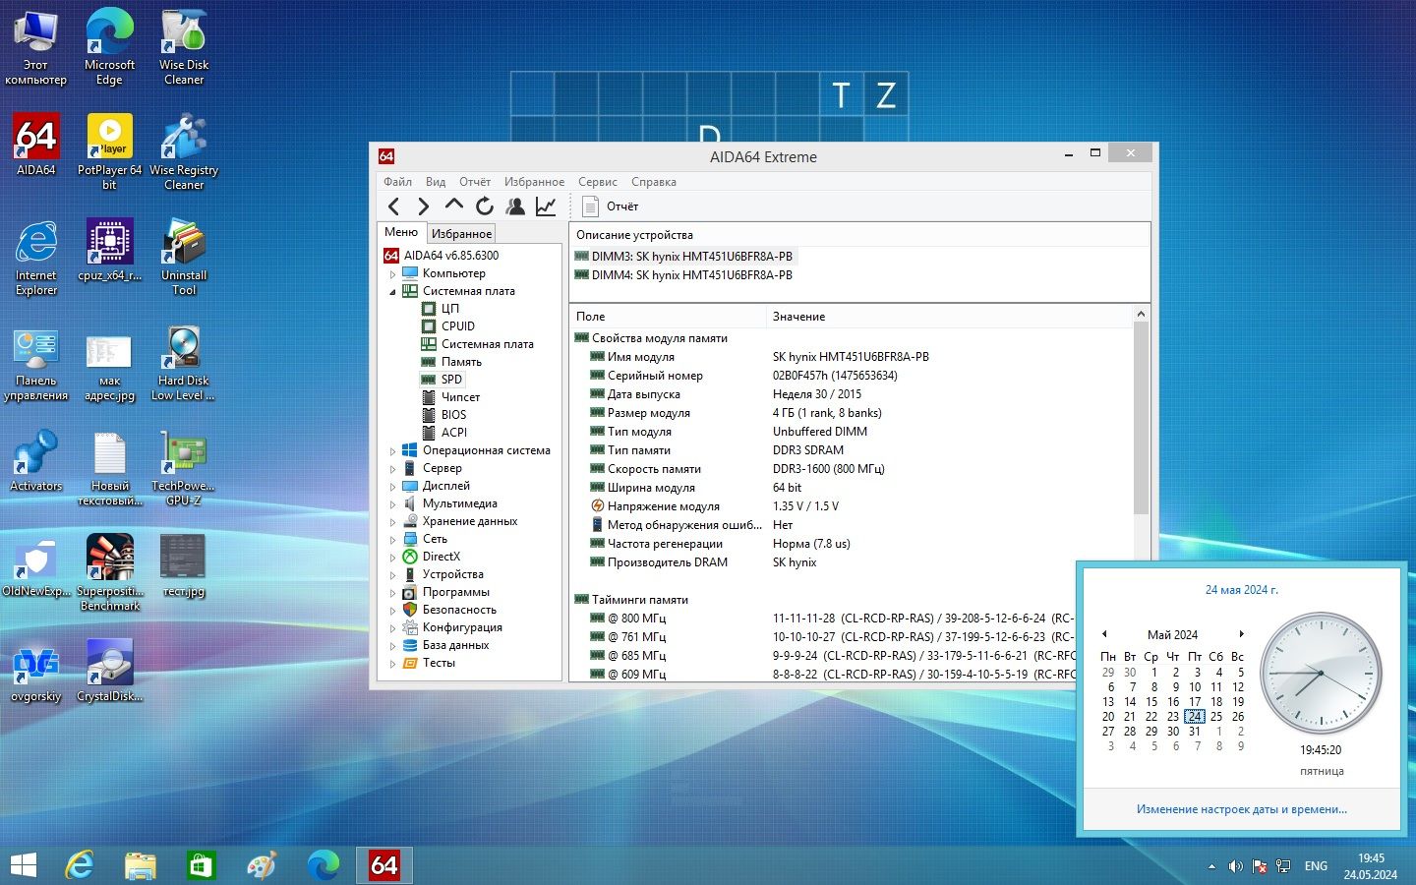Open user icon in AIDA64 toolbar
The image size is (1416, 885).
(514, 206)
